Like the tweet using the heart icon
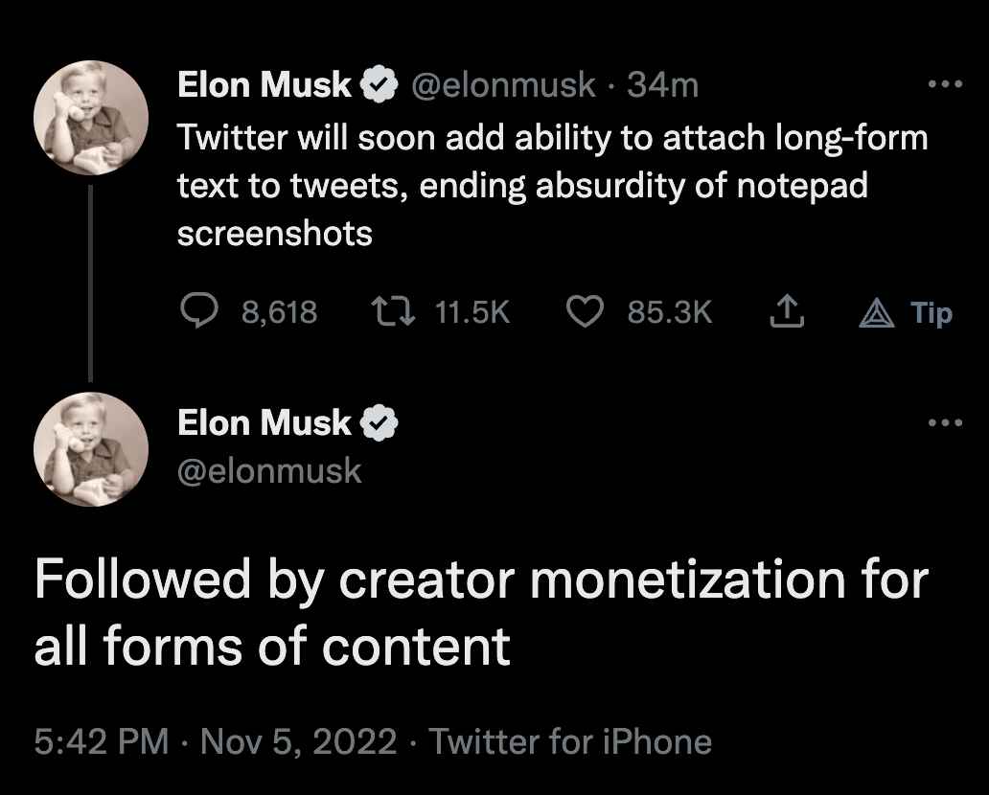 pos(585,311)
